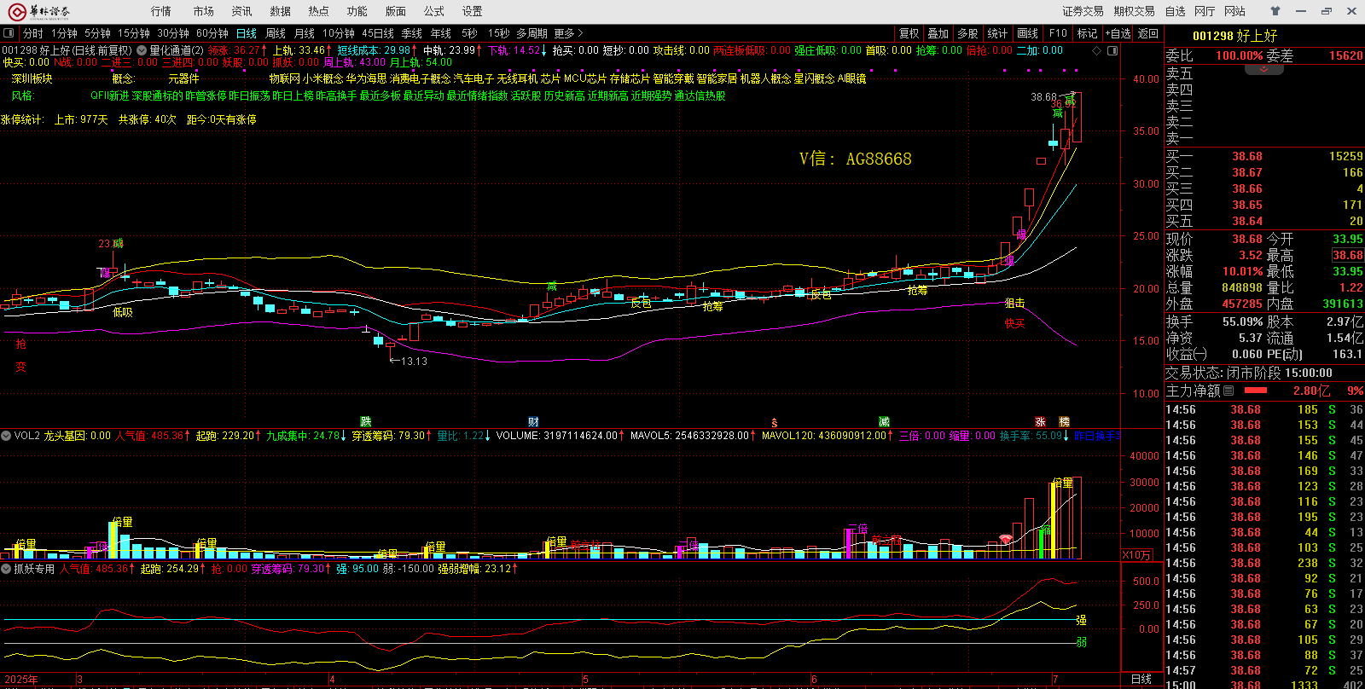
Task: Open the 市场 menu
Action: (203, 11)
